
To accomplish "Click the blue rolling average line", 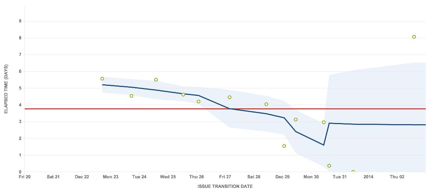I will 370,124.
